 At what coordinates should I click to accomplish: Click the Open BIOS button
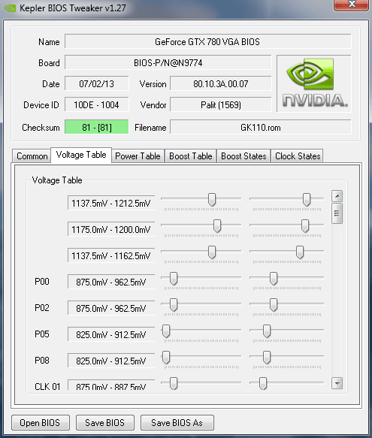pyautogui.click(x=41, y=423)
